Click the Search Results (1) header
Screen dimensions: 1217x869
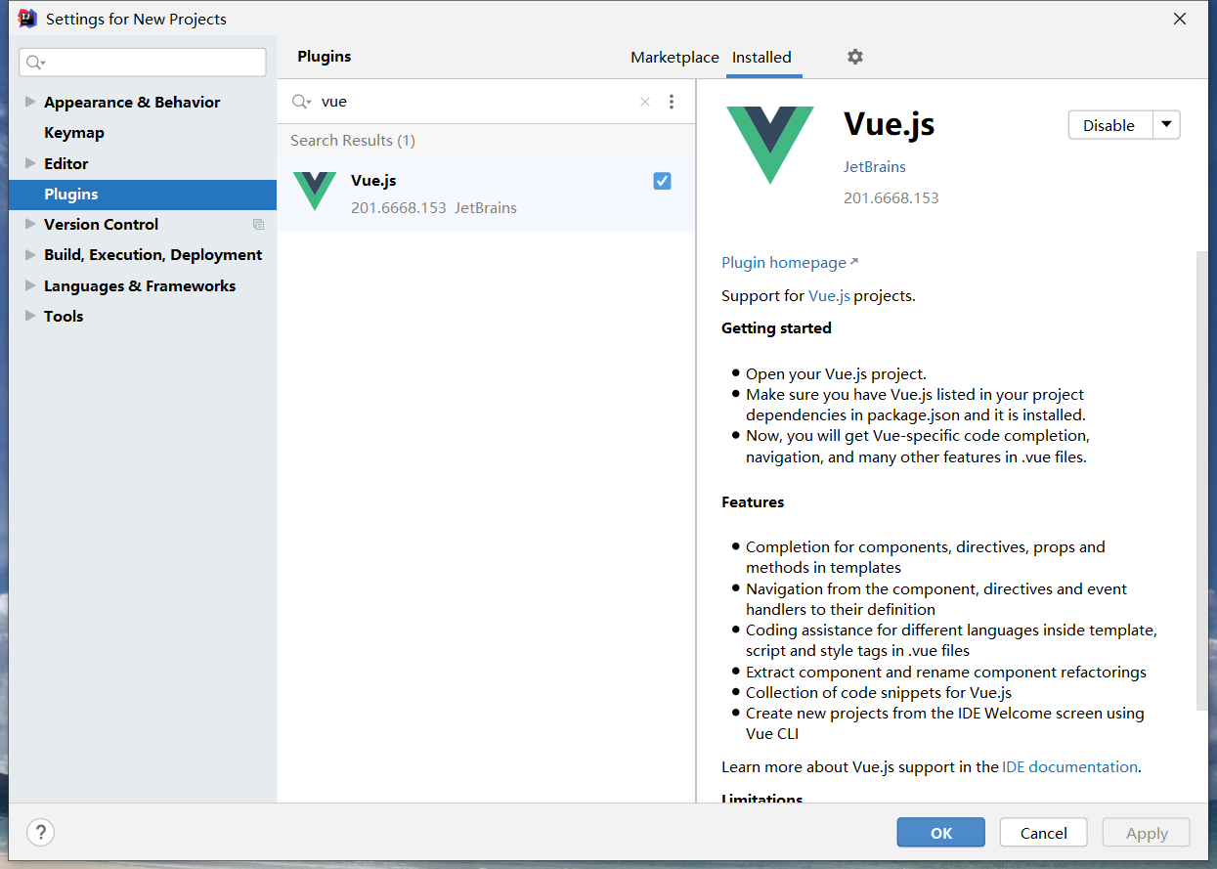353,141
